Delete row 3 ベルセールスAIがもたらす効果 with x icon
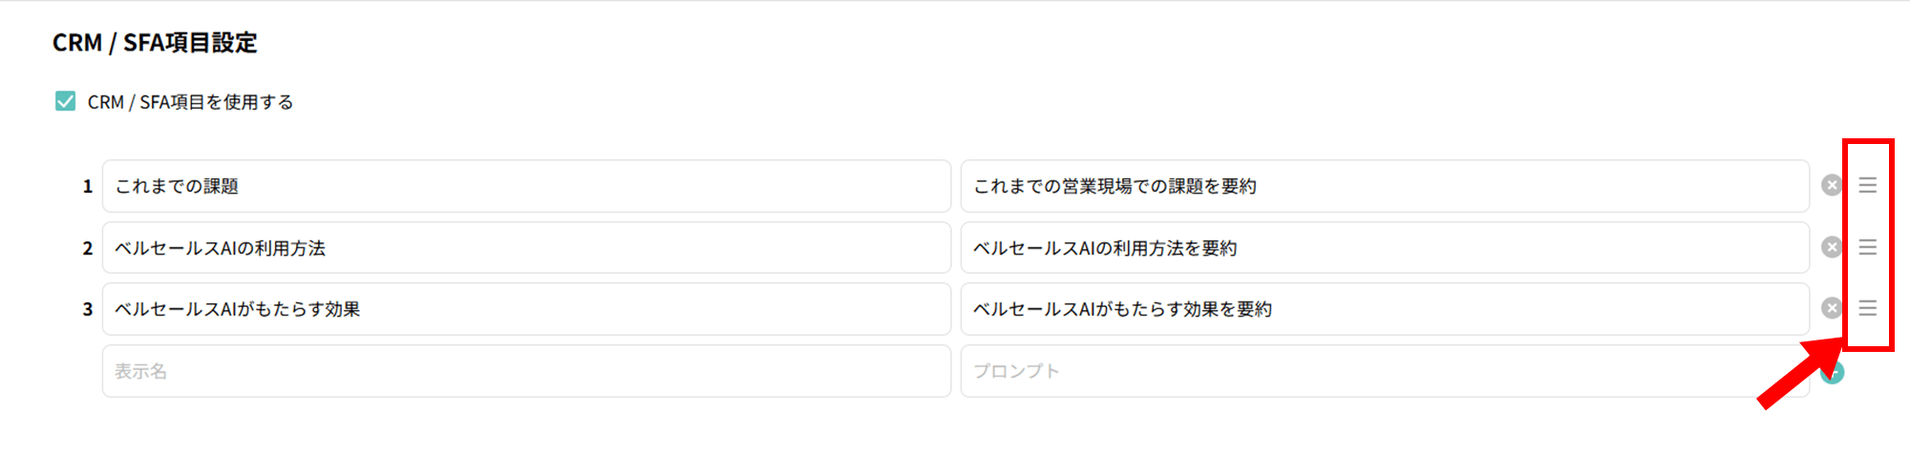Image resolution: width=1910 pixels, height=453 pixels. [x=1831, y=308]
